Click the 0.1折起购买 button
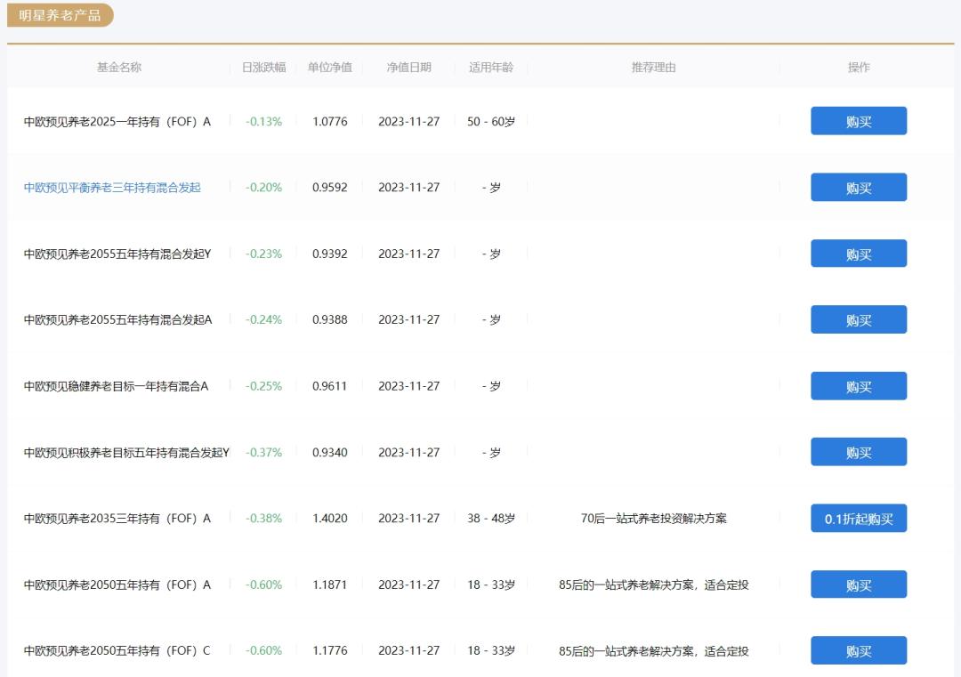The width and height of the screenshot is (961, 677). [858, 518]
